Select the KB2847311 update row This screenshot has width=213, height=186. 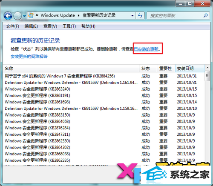pyautogui.click(x=104, y=134)
